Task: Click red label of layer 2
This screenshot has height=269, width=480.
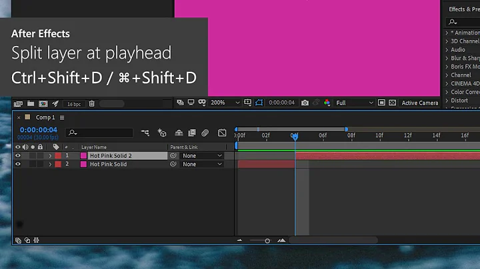Action: (x=58, y=164)
